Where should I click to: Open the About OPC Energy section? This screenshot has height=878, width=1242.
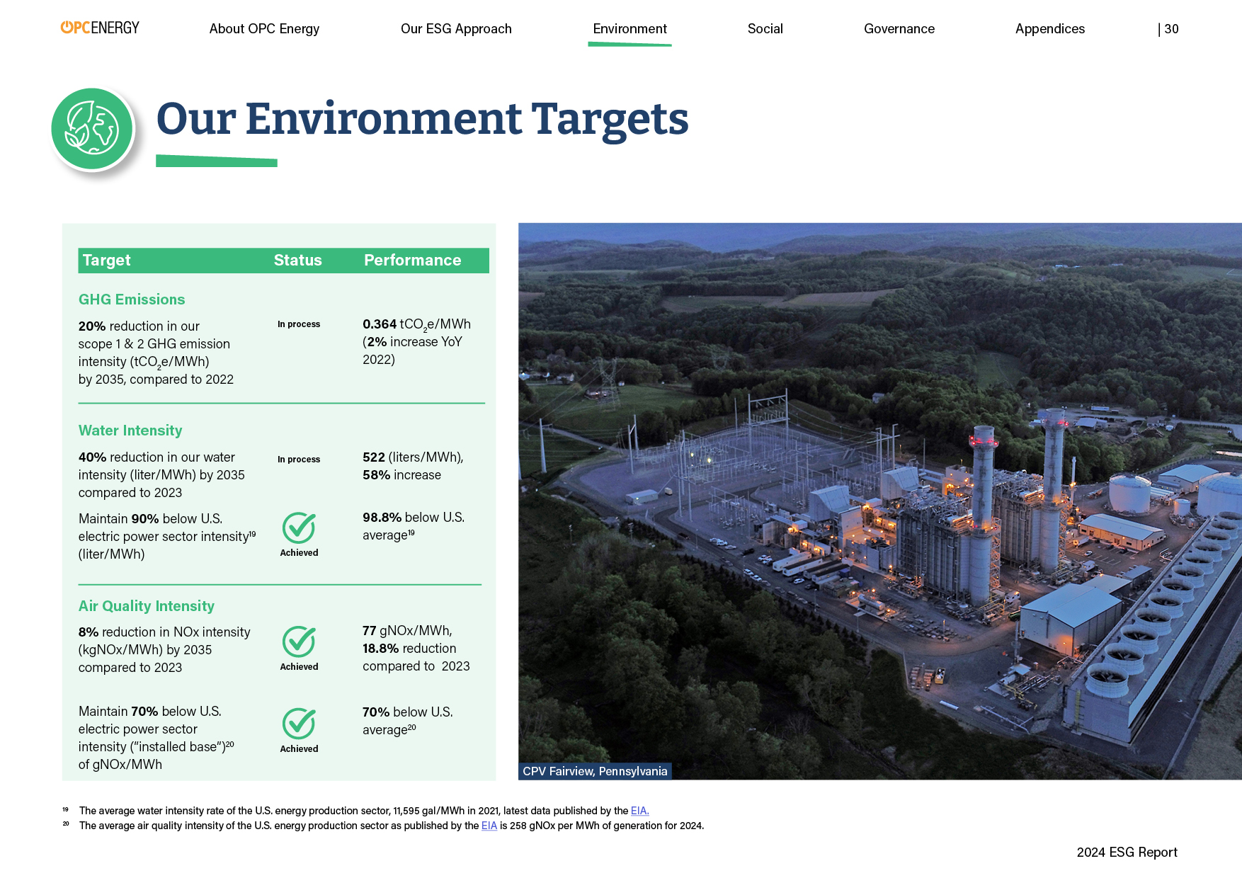(264, 29)
